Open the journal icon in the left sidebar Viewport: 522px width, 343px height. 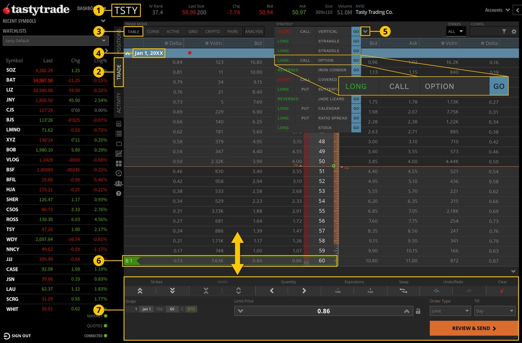[118, 124]
